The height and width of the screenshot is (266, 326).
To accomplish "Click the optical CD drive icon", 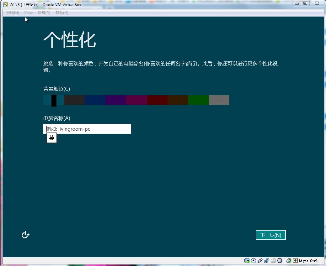I will [254, 261].
